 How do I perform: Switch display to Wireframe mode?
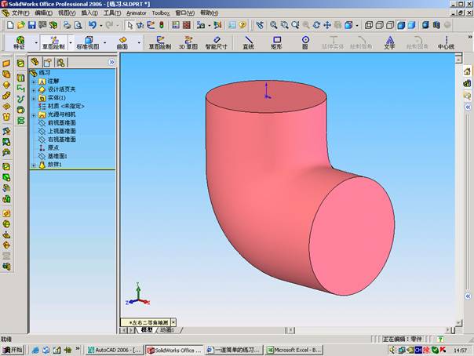pos(369,25)
